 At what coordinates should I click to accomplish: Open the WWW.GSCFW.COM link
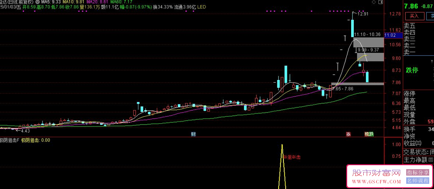376,182
